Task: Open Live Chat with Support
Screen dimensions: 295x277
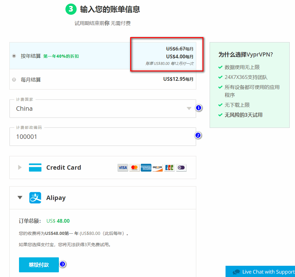Action: pos(260,271)
